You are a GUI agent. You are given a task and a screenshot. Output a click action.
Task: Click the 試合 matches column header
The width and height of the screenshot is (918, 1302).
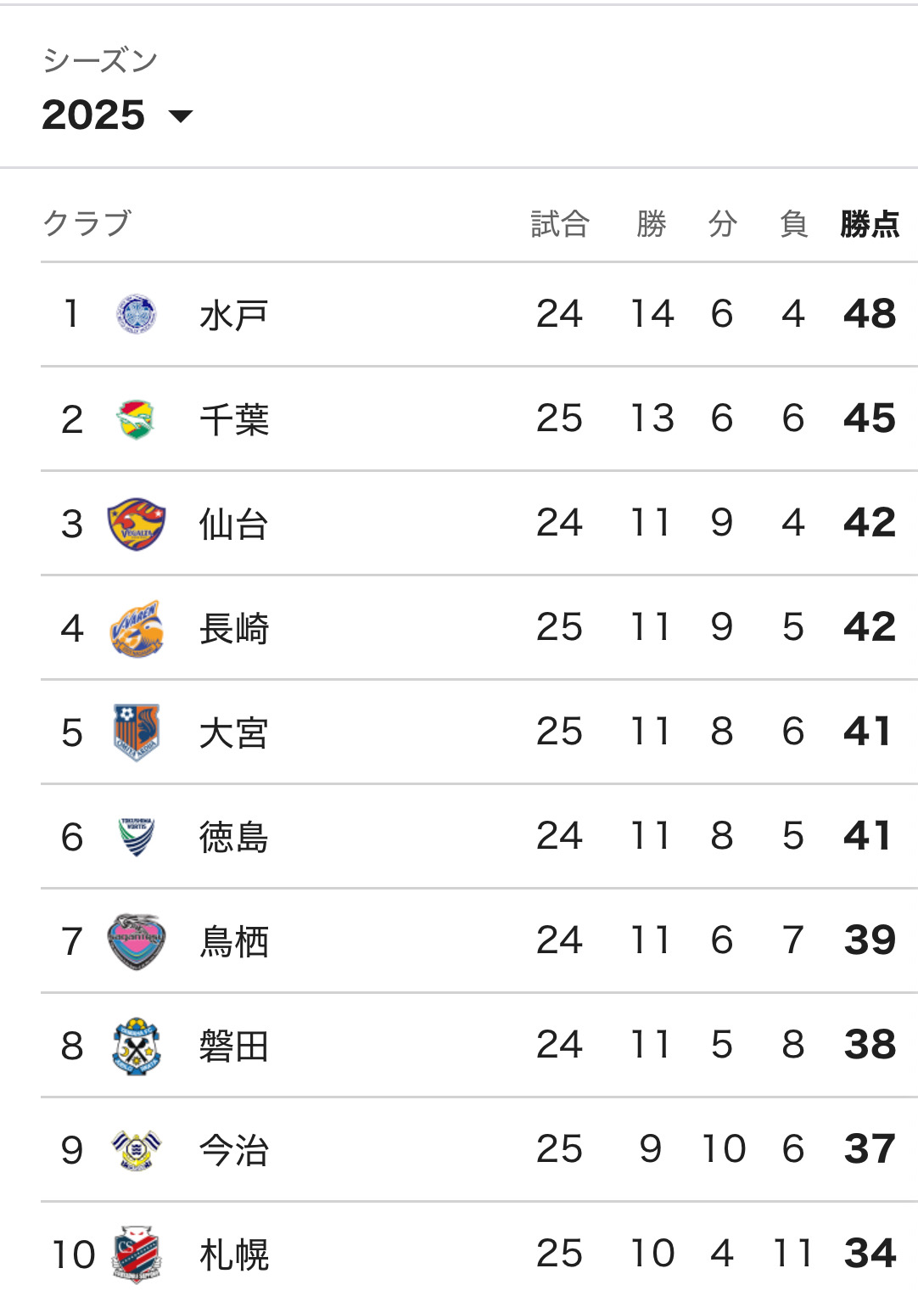560,224
